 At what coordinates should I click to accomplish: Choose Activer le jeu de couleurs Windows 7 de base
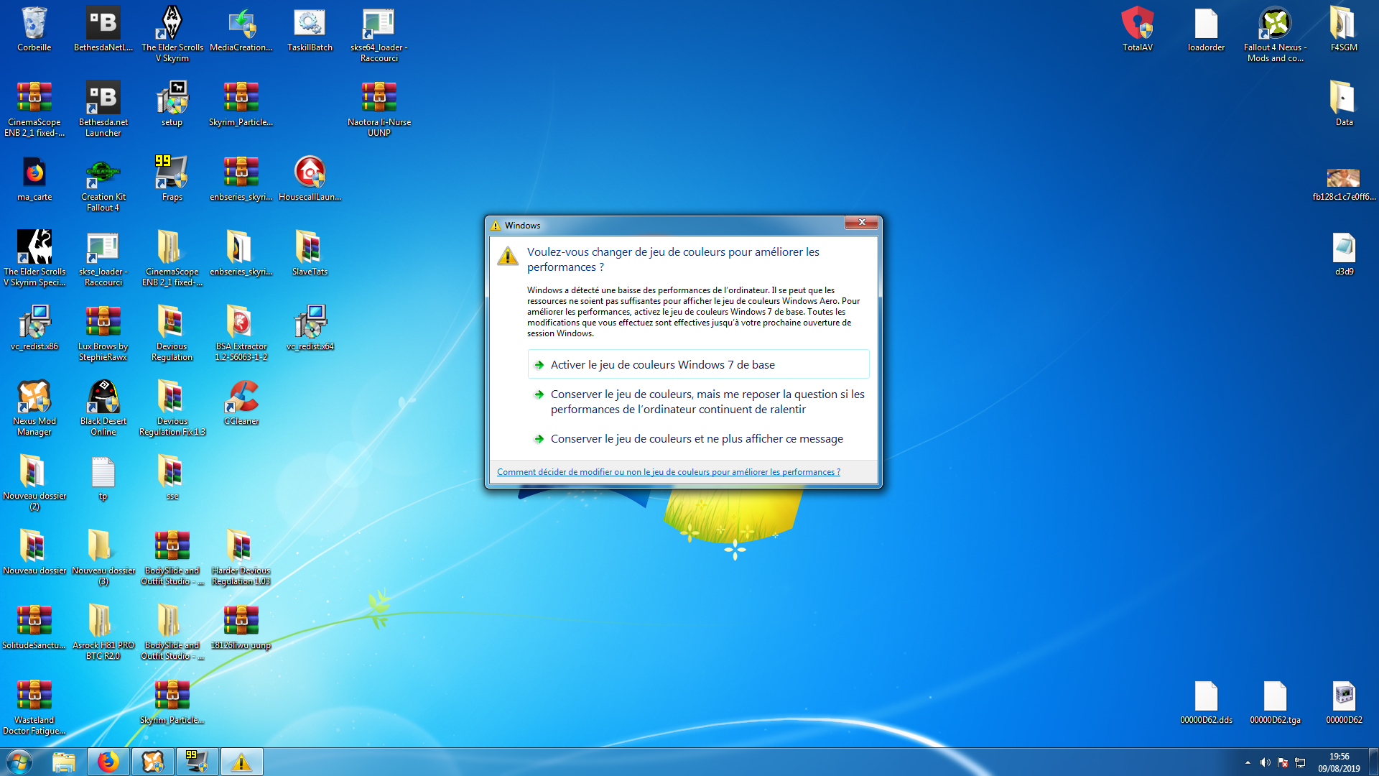click(698, 364)
